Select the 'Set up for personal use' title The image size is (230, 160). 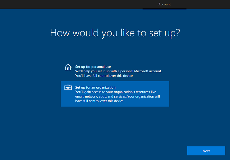point(93,66)
